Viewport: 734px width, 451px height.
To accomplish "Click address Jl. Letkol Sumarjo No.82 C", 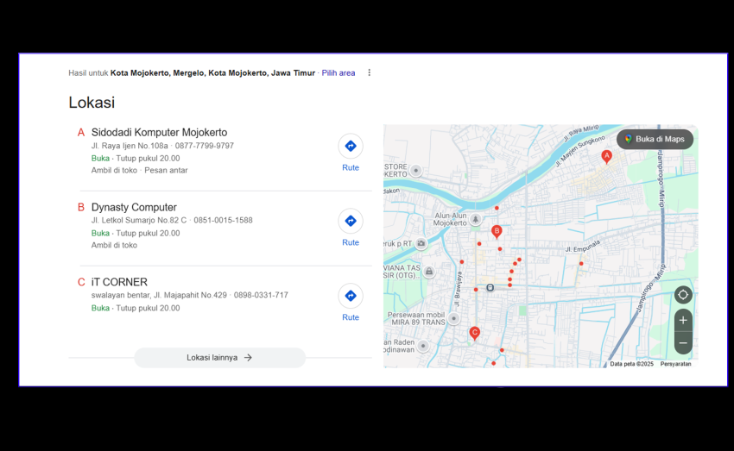I will tap(139, 220).
